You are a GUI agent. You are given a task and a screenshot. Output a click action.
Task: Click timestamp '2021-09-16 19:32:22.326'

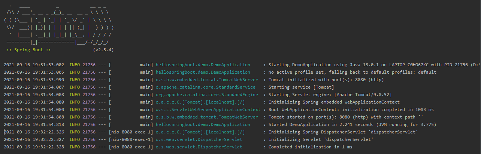(x=34, y=132)
